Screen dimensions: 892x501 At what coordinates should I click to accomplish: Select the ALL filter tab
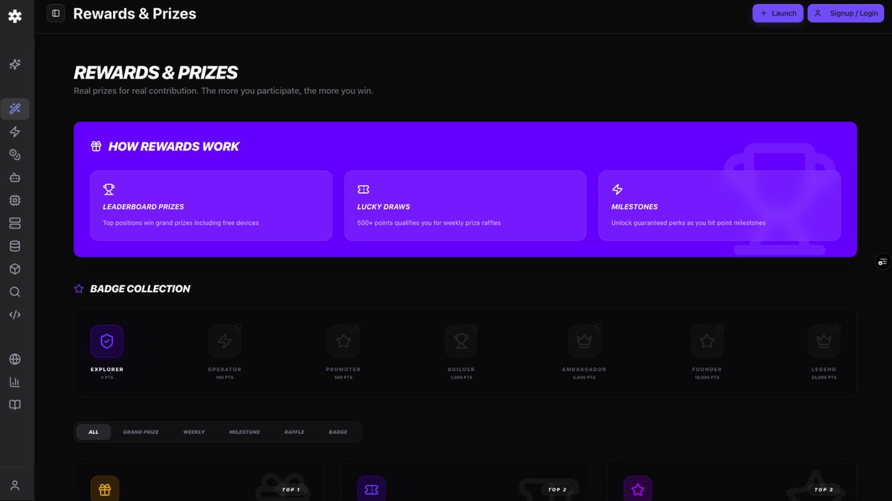93,432
